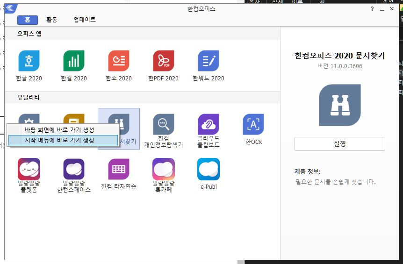
Task: Click the 실행 button
Action: click(340, 144)
